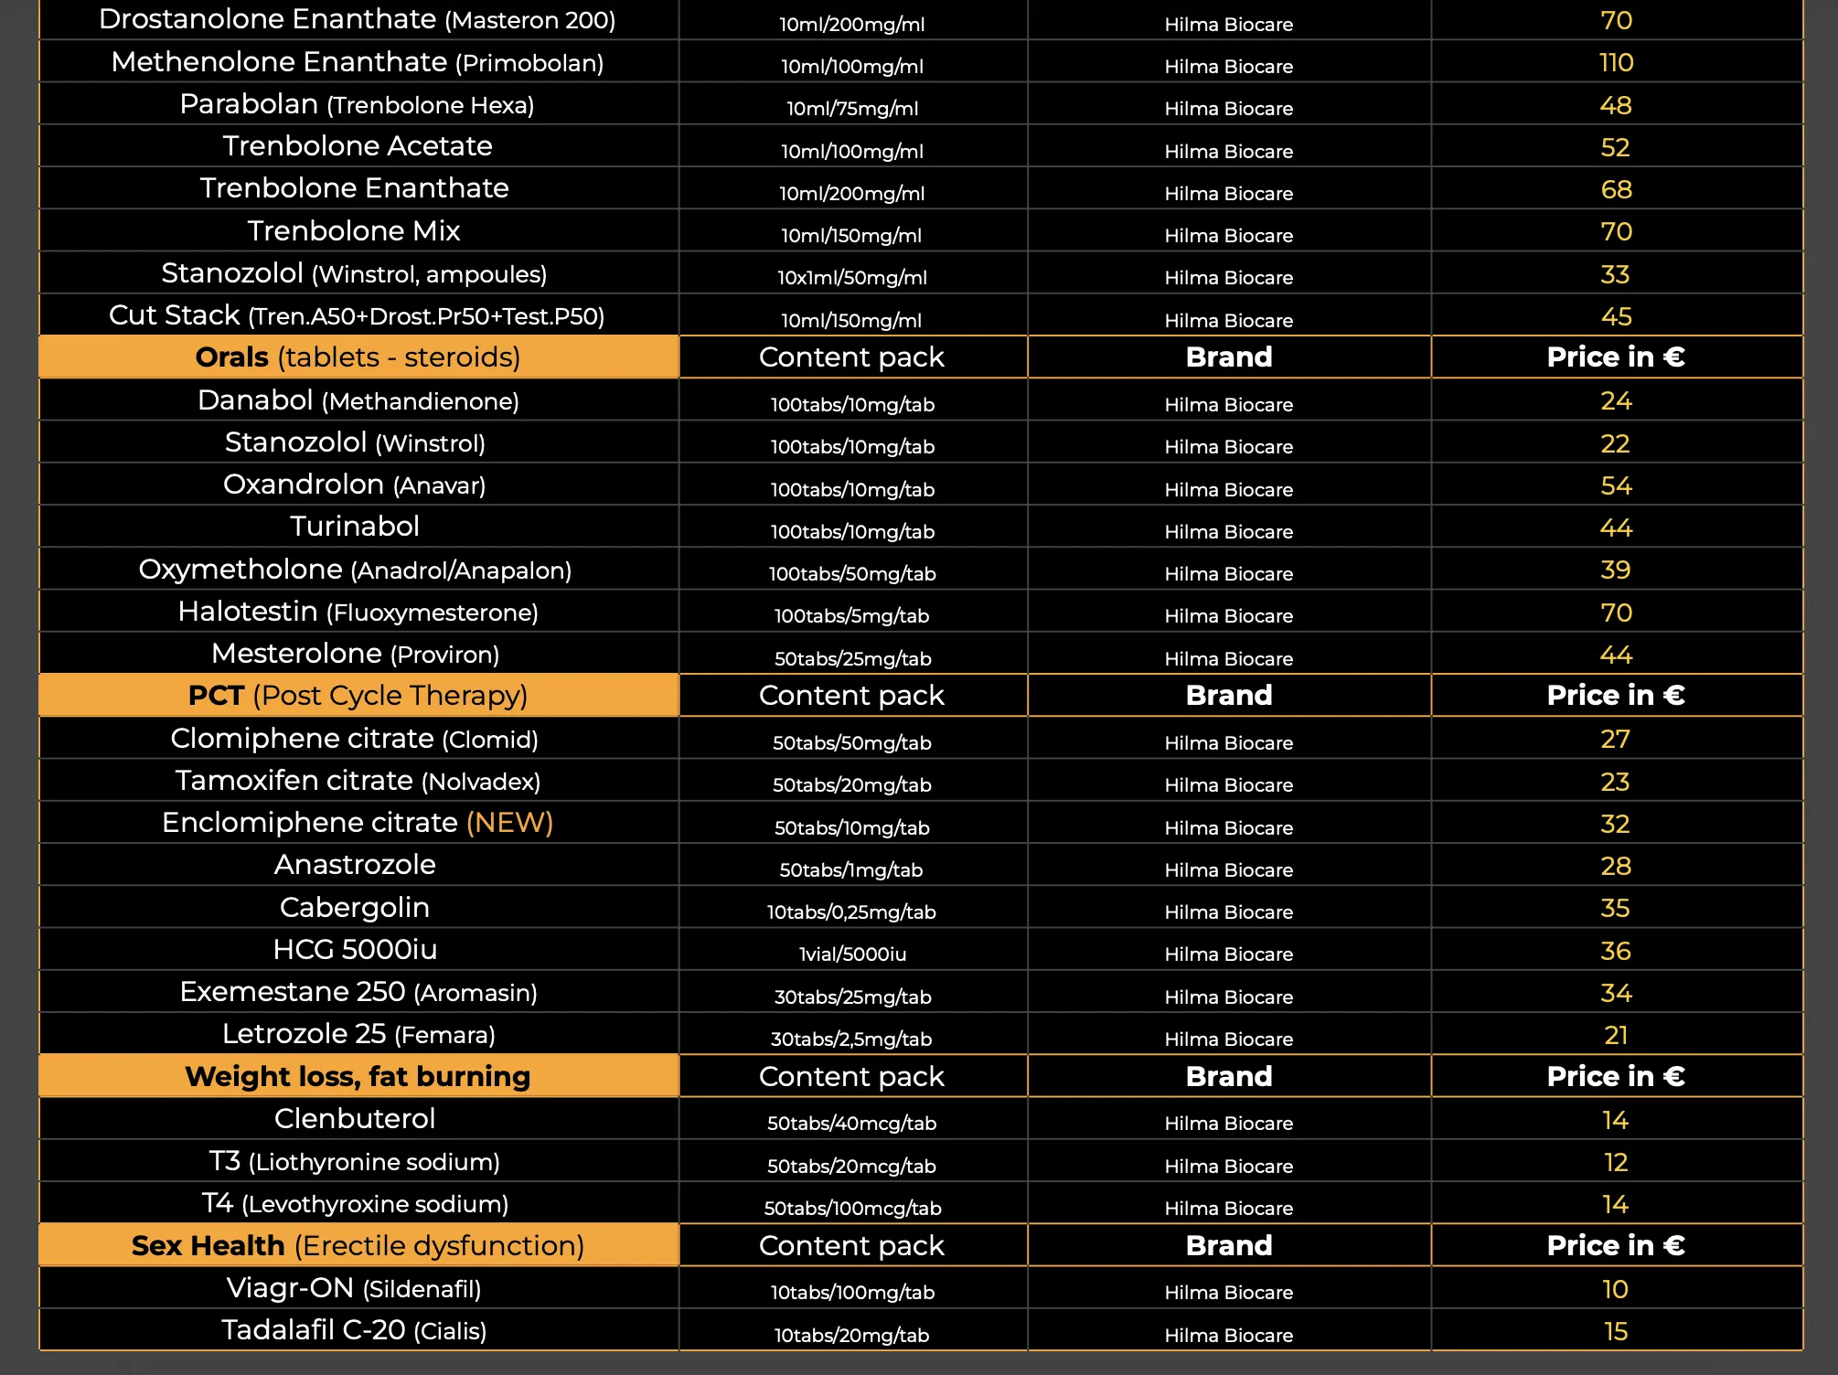Image resolution: width=1838 pixels, height=1375 pixels.
Task: Select the 'Danabol (Methandienone)' product name
Action: pyautogui.click(x=358, y=400)
